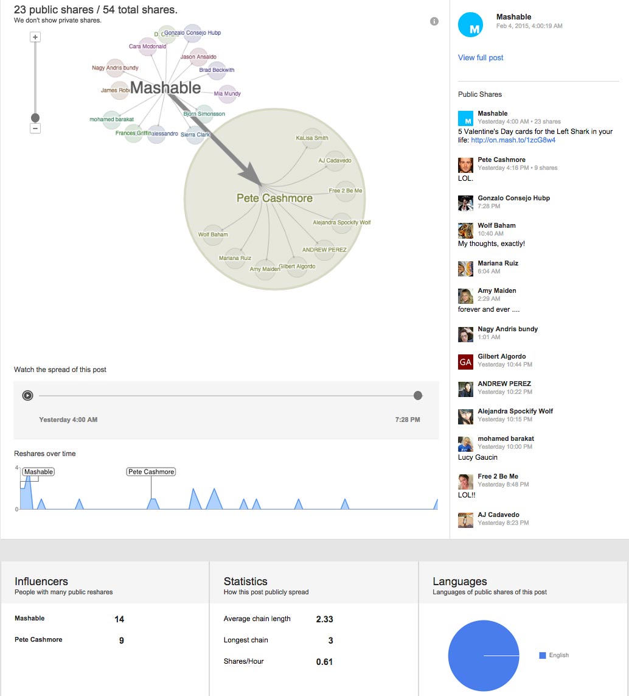Viewport: 629px width, 696px height.
Task: Select the Pete Cashmore node in graph
Action: (x=274, y=198)
